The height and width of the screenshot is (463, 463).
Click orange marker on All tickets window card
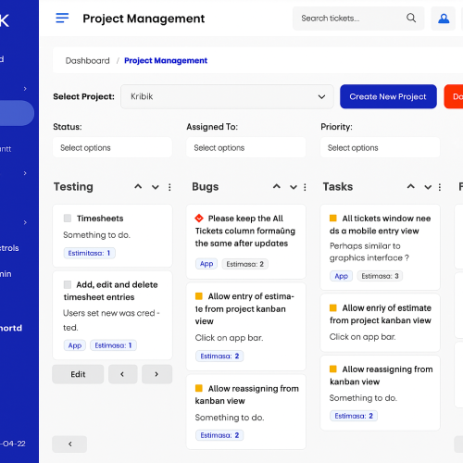(x=333, y=219)
